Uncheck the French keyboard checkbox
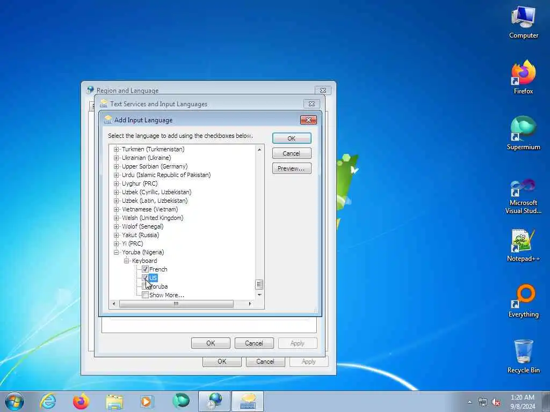Viewport: 550px width, 412px height. [x=145, y=269]
